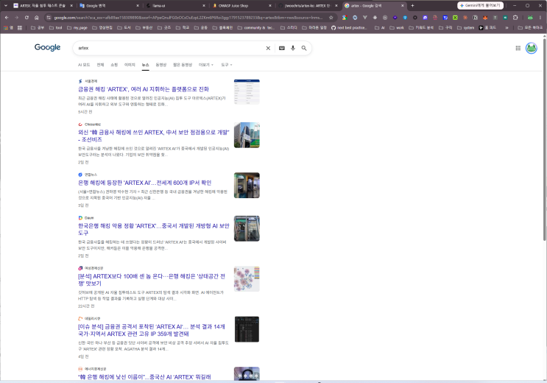
Task: Switch to the 전체 results tab
Action: click(x=100, y=65)
